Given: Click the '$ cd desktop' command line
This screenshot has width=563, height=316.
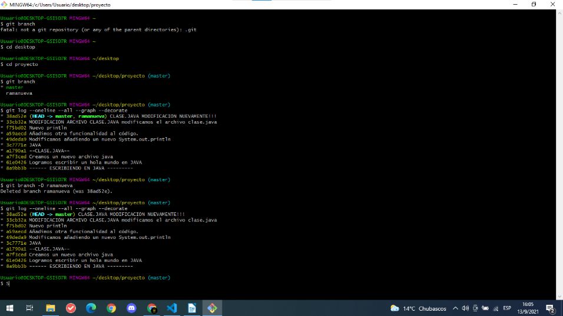Looking at the screenshot, I should click(18, 47).
